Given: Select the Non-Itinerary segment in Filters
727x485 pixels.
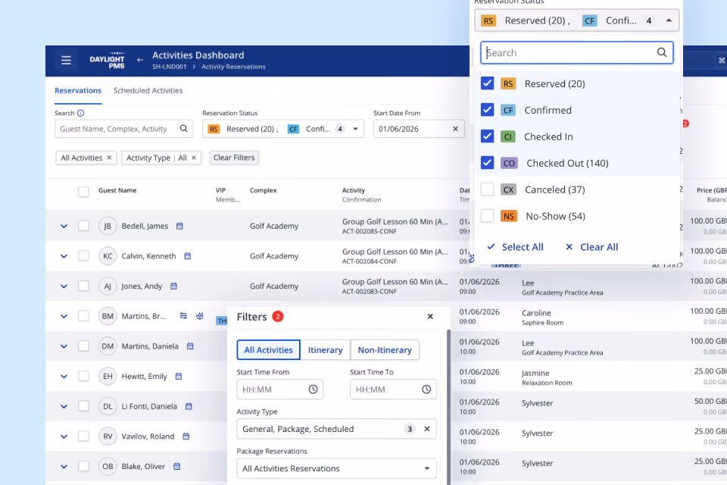Looking at the screenshot, I should pyautogui.click(x=385, y=350).
